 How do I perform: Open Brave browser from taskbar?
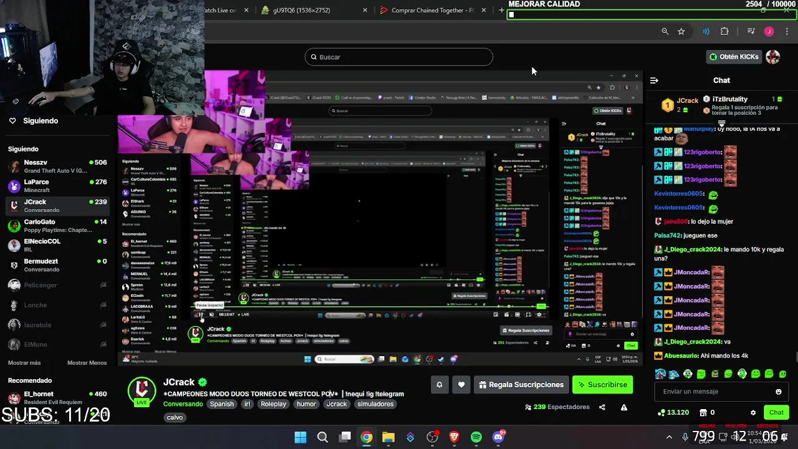coord(454,437)
